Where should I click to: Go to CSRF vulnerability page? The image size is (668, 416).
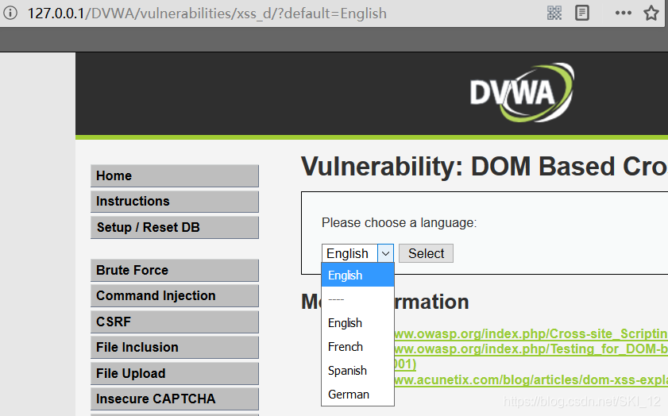coord(175,322)
